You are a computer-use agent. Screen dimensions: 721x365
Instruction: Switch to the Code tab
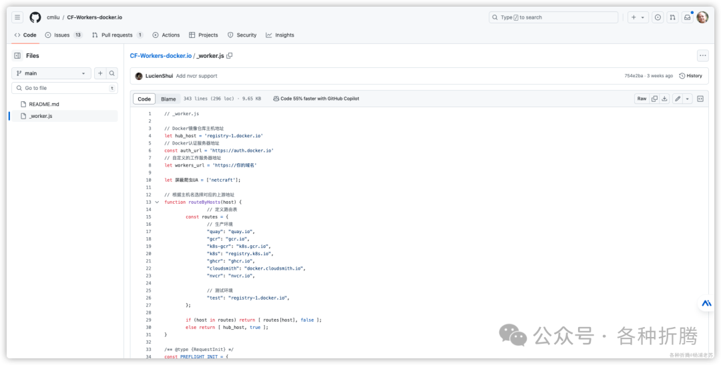point(25,35)
